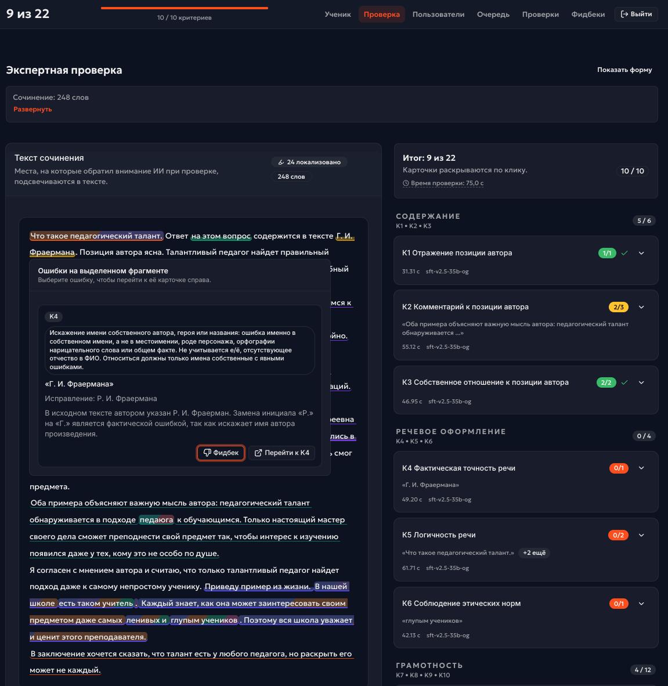Open the Фидбеки tab

[588, 14]
